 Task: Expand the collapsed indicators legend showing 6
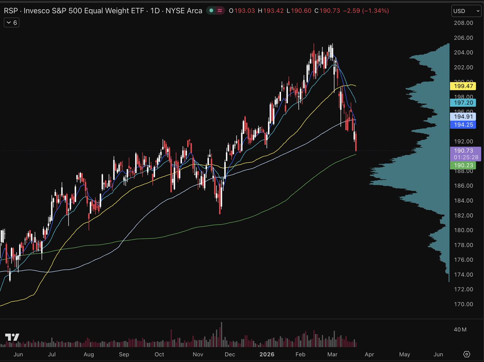click(x=12, y=23)
